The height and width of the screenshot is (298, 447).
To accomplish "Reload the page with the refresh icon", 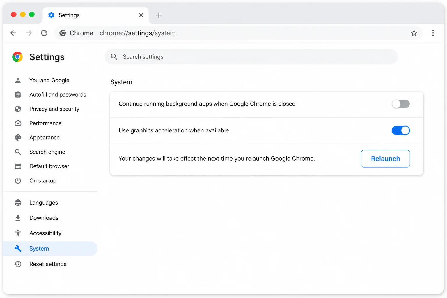I will (x=44, y=33).
